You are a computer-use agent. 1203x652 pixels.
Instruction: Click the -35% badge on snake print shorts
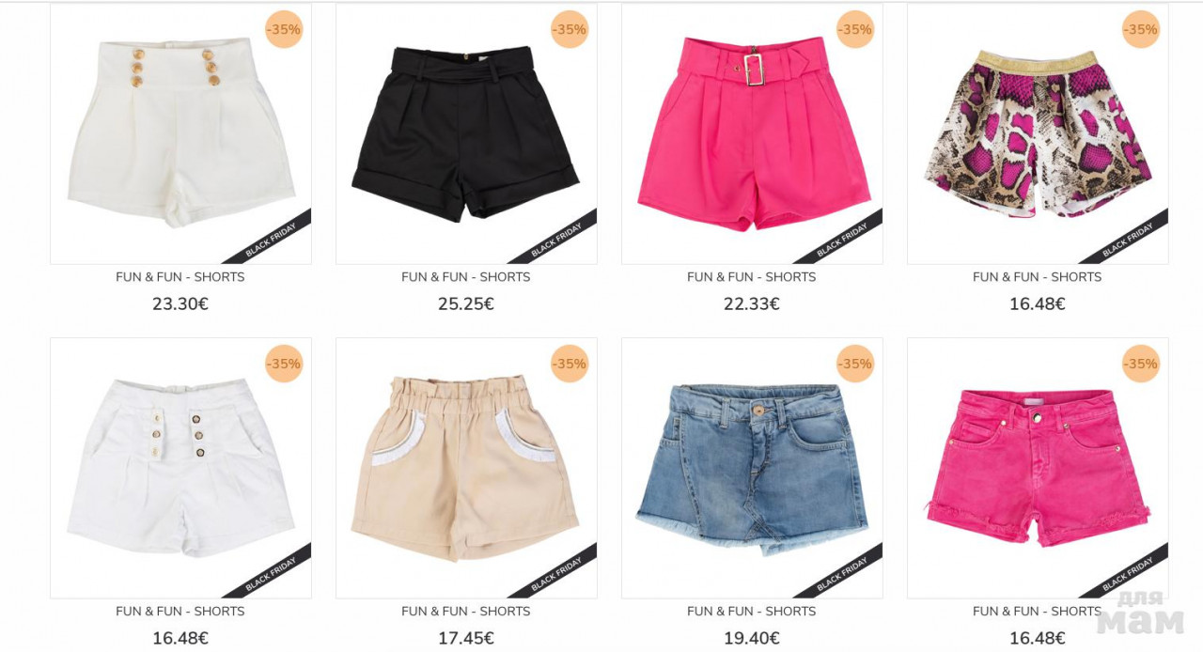point(1141,29)
